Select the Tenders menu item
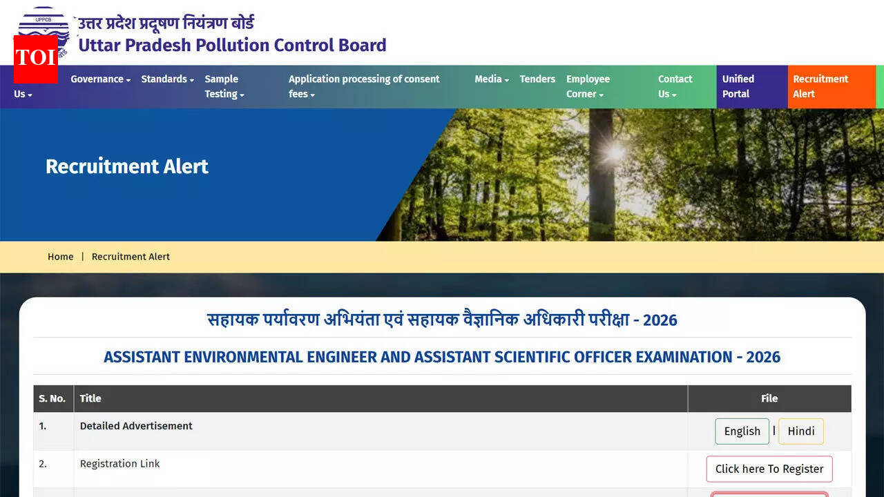The image size is (884, 497). [537, 79]
